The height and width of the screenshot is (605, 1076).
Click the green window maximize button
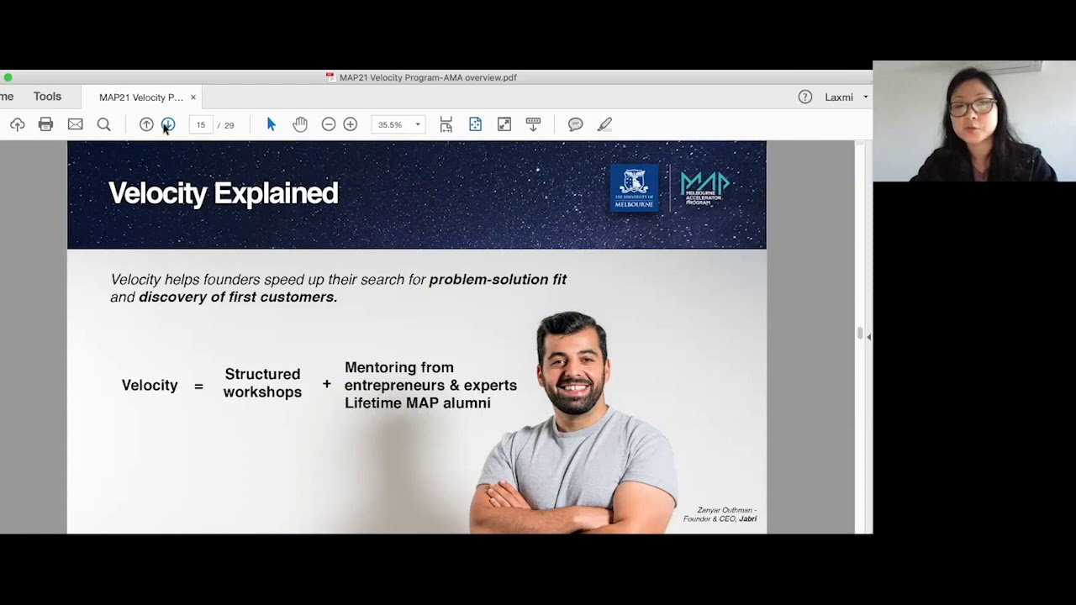(8, 77)
